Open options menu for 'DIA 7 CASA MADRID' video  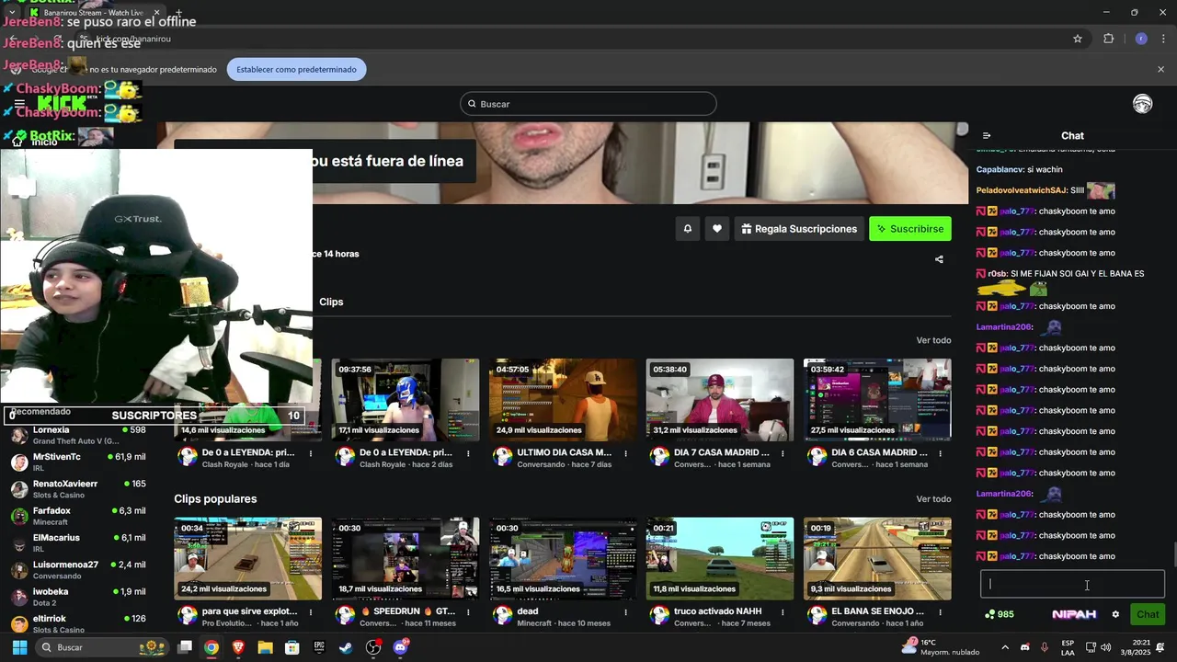[783, 453]
